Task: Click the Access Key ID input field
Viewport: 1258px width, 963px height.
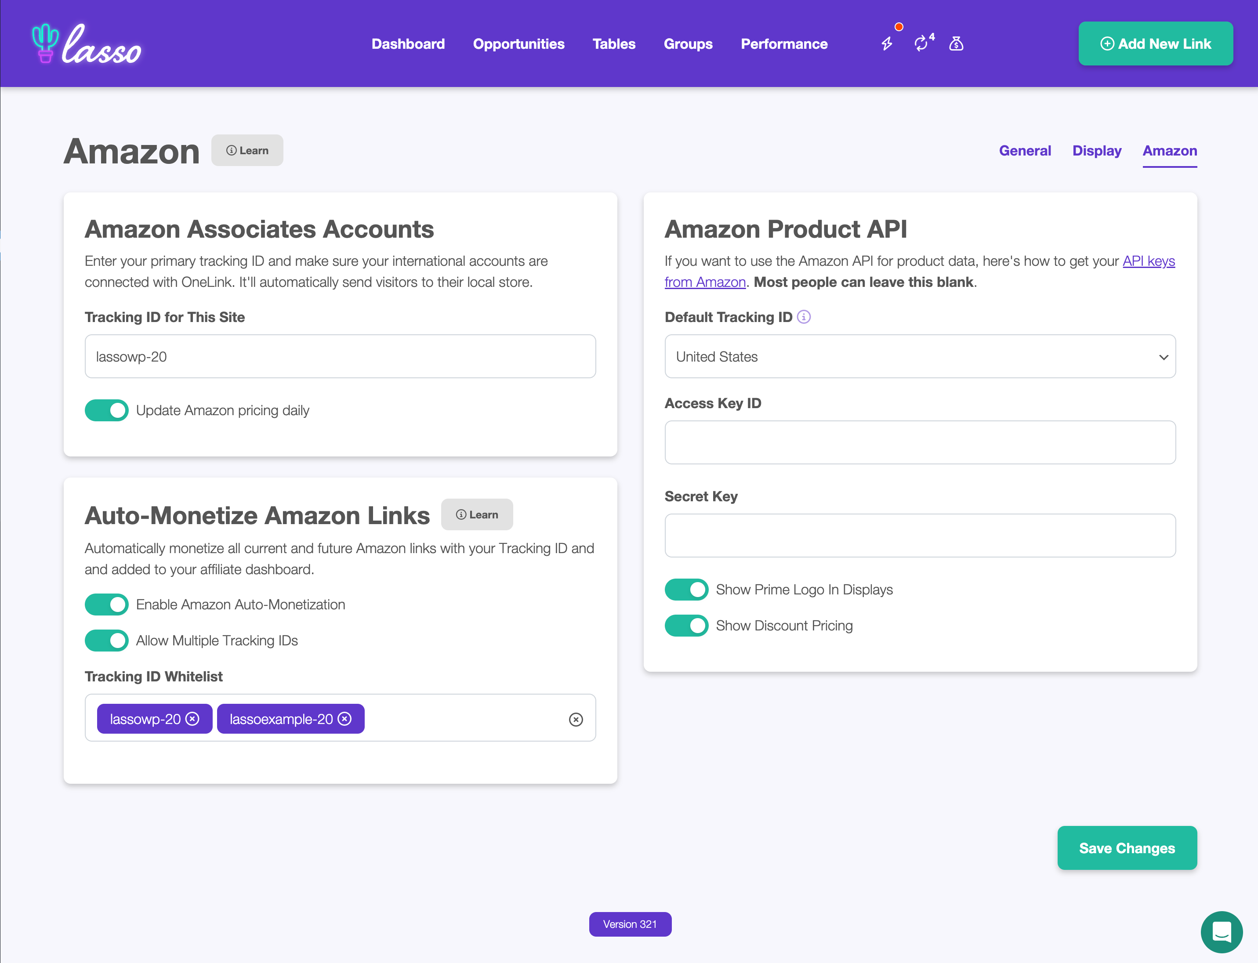Action: 920,442
